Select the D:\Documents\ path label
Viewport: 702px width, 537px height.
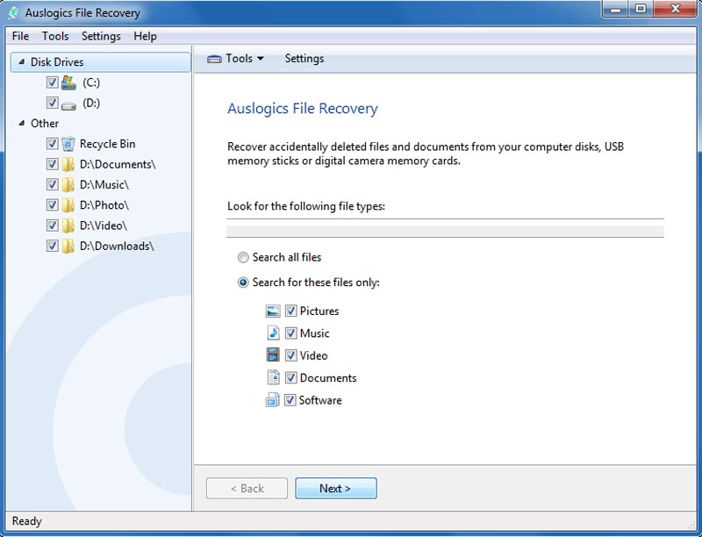coord(118,165)
